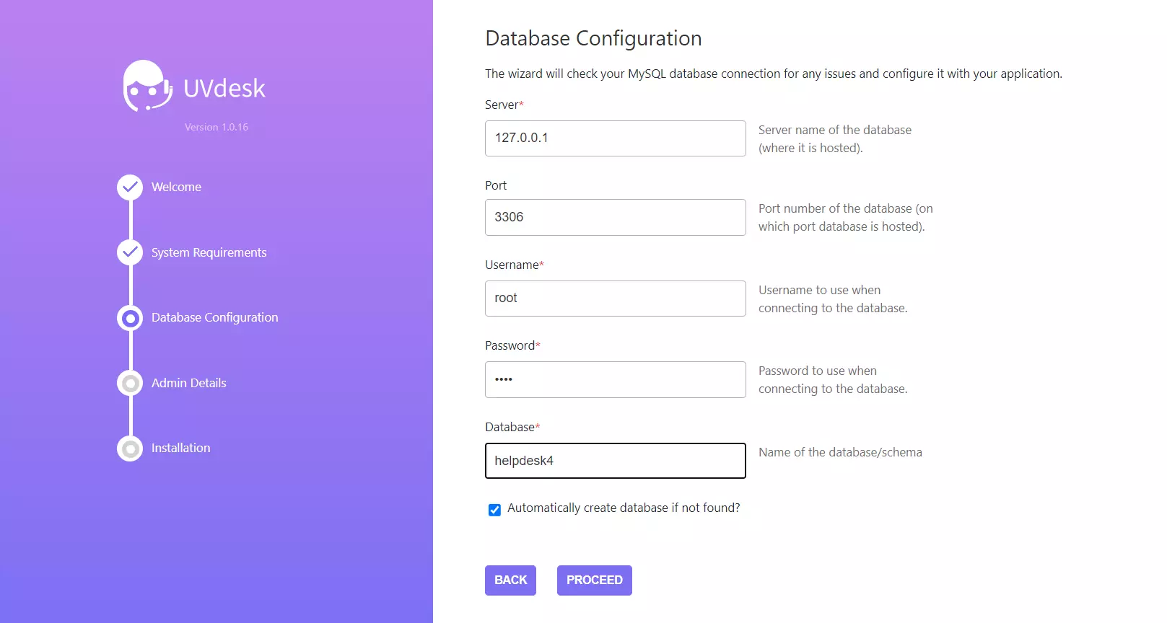Screen dimensions: 1167x623
Task: Click the Installation step circle icon
Action: (130, 449)
